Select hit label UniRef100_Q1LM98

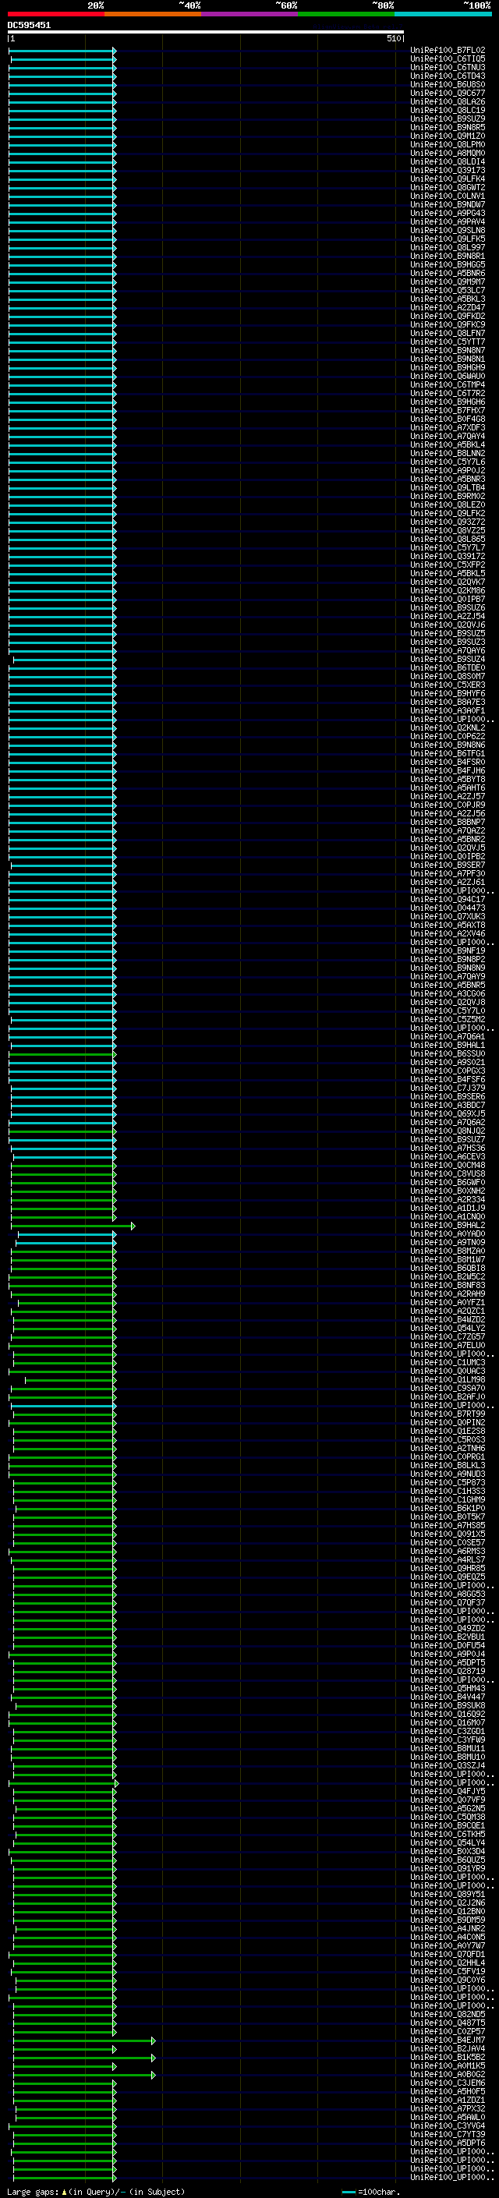[448, 1380]
